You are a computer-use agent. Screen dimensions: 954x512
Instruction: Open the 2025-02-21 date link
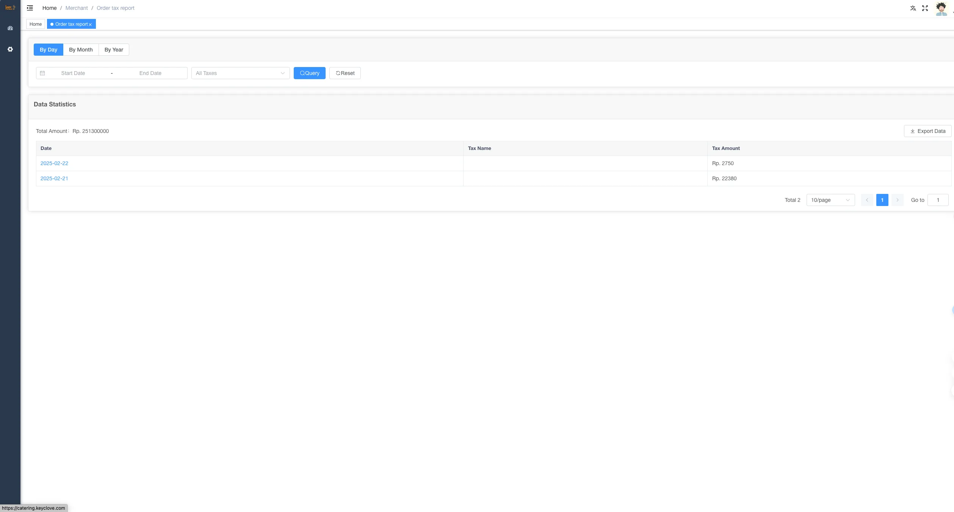(x=54, y=178)
